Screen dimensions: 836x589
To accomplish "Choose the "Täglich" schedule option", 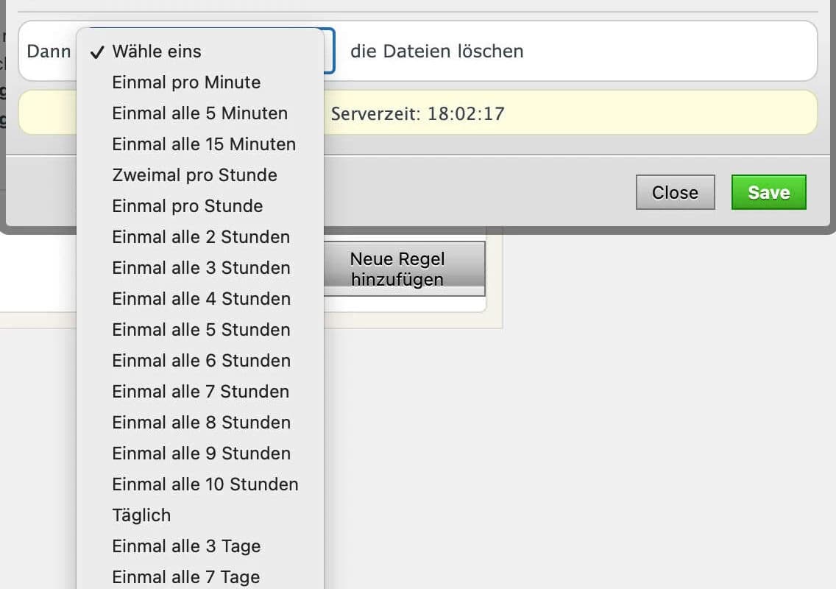I will pyautogui.click(x=141, y=515).
